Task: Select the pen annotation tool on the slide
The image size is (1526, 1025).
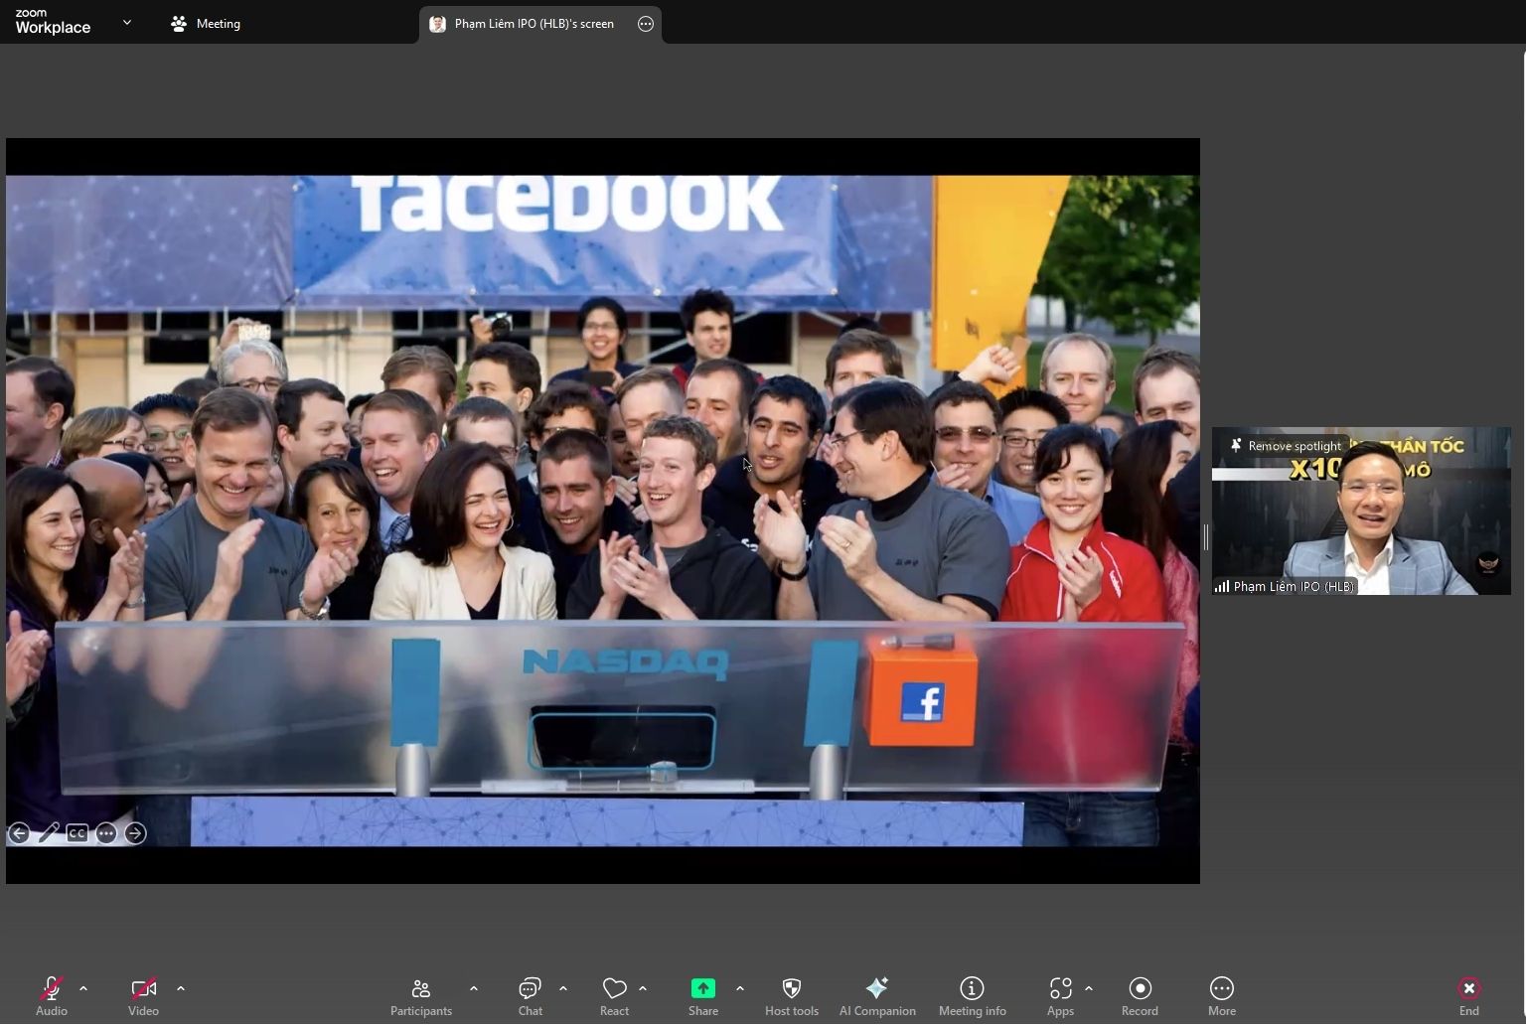Action: 49,833
